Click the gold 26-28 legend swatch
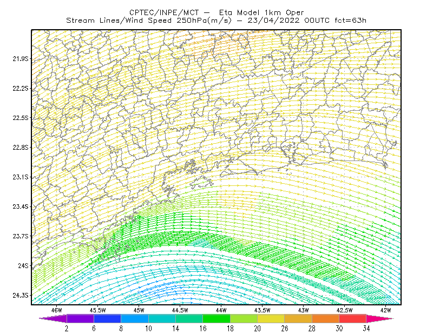433x334 pixels. pos(298,318)
